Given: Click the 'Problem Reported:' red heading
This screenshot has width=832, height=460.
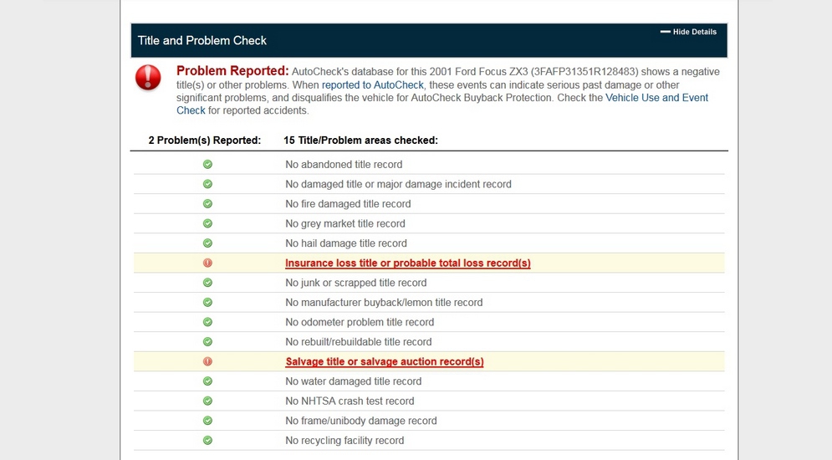Looking at the screenshot, I should coord(232,71).
